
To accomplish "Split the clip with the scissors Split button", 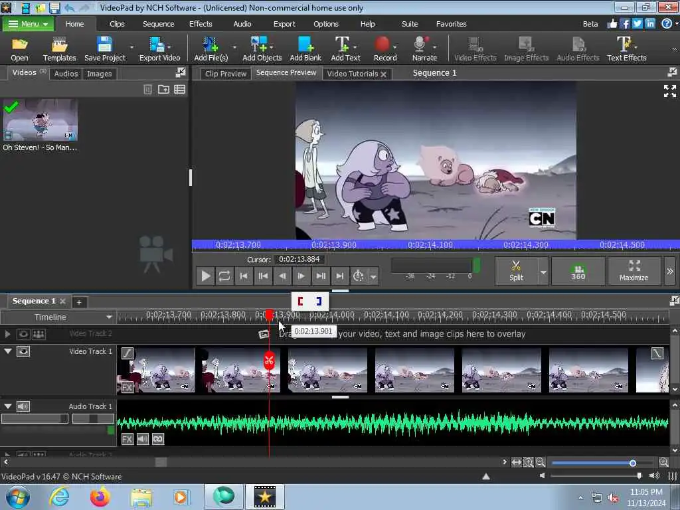I will tap(516, 271).
